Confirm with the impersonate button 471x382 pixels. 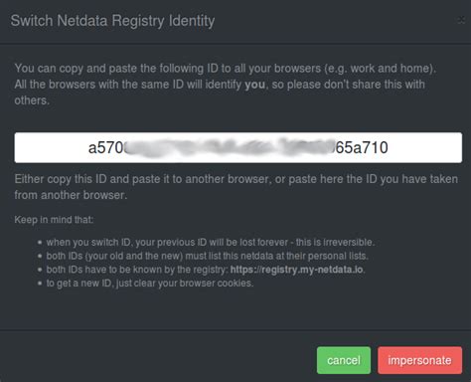pos(419,360)
